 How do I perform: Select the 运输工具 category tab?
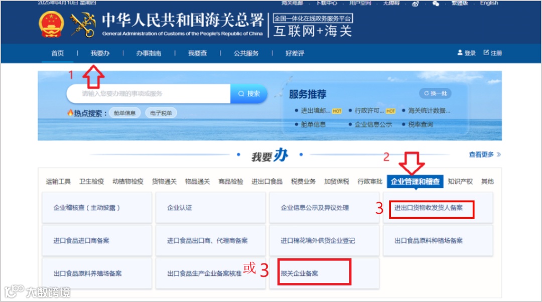pos(58,182)
